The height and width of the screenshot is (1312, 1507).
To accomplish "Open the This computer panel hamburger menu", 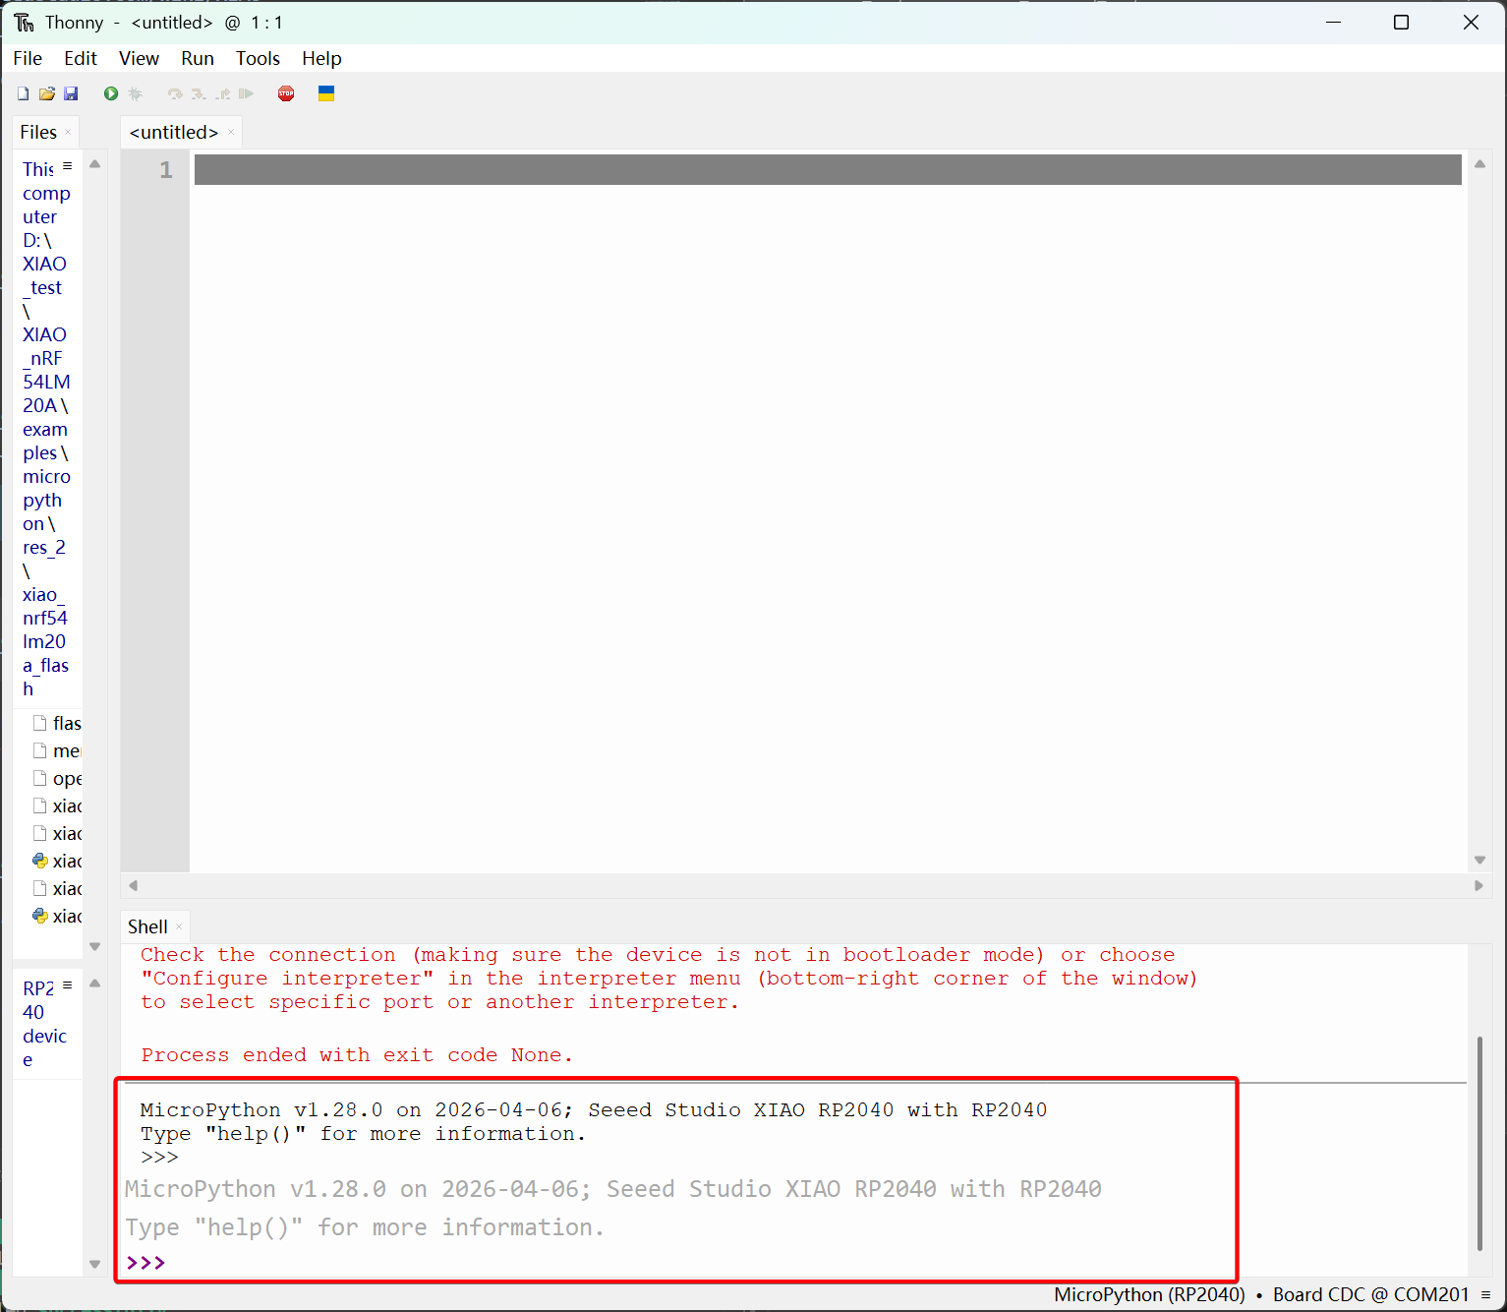I will point(67,166).
